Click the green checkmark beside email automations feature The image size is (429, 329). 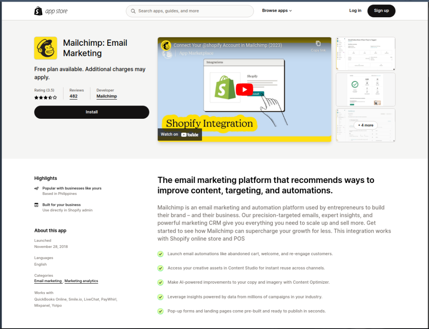pyautogui.click(x=160, y=254)
